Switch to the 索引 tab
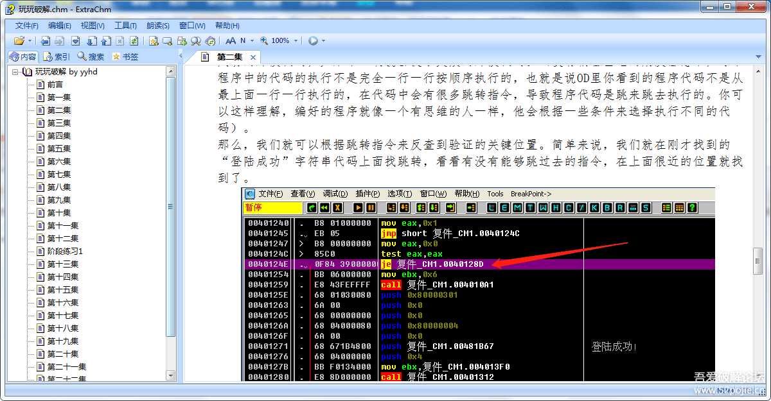The width and height of the screenshot is (771, 401). point(57,56)
